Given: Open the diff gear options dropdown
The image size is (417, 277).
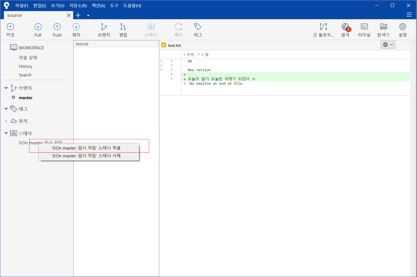Looking at the screenshot, I should click(388, 45).
